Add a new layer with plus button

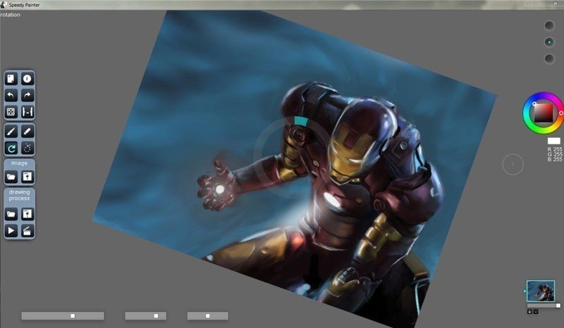529,312
